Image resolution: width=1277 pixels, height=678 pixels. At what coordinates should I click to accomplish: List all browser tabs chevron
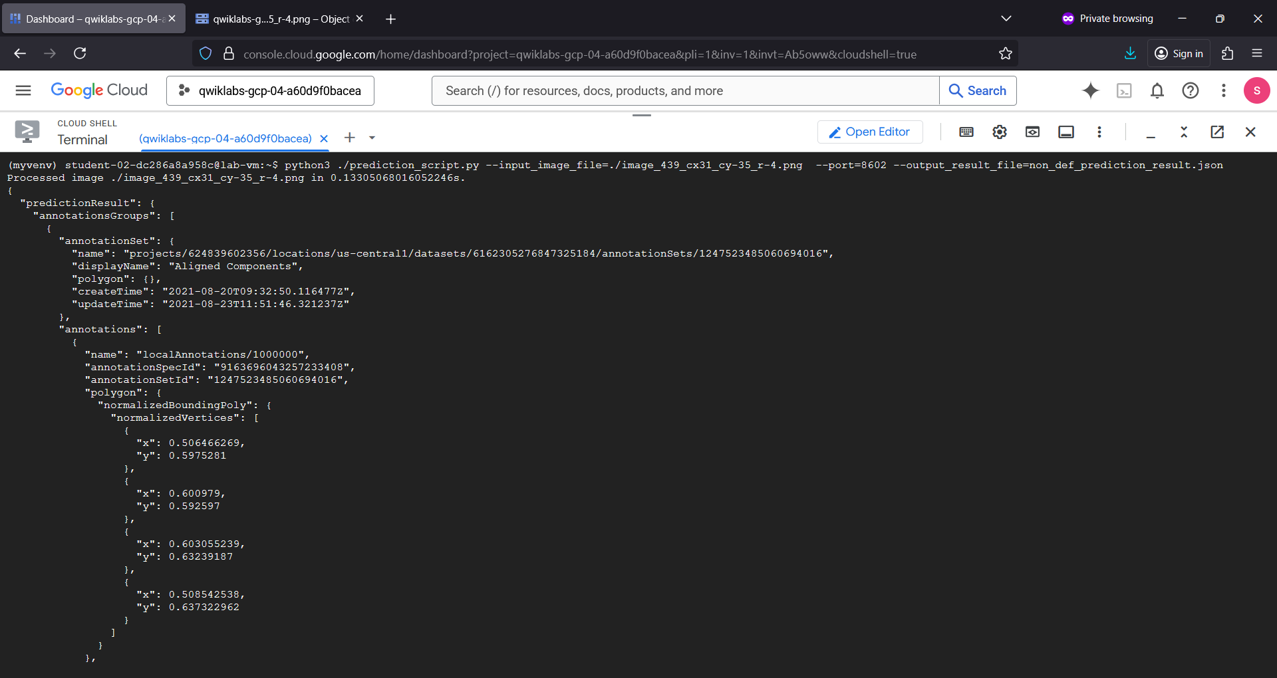coord(1006,19)
